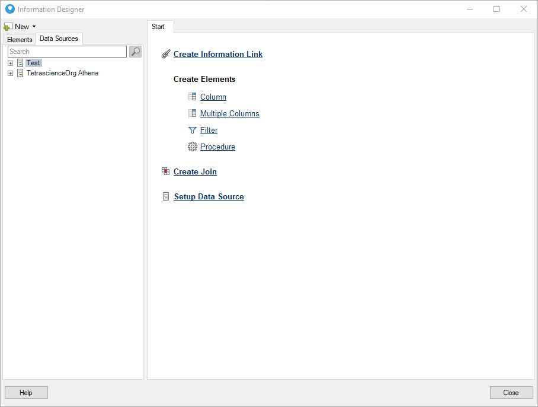The image size is (538, 407).
Task: Expand the Test data source node
Action: [10, 63]
